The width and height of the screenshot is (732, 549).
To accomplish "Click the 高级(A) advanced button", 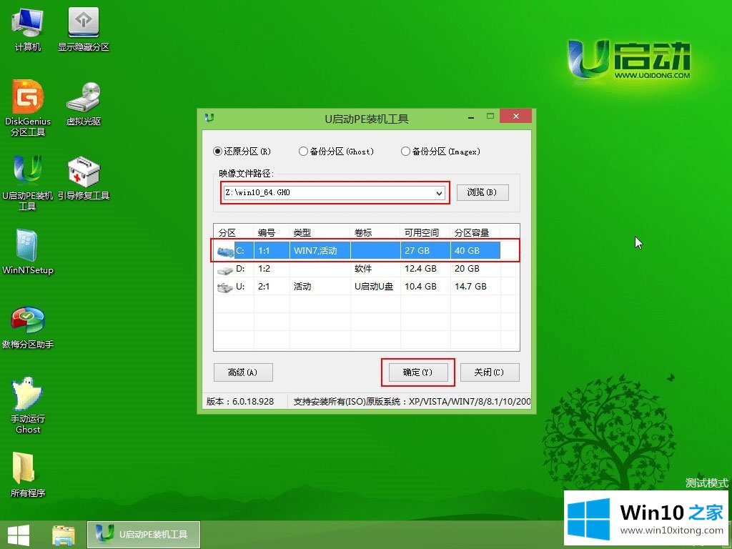I will pos(243,372).
